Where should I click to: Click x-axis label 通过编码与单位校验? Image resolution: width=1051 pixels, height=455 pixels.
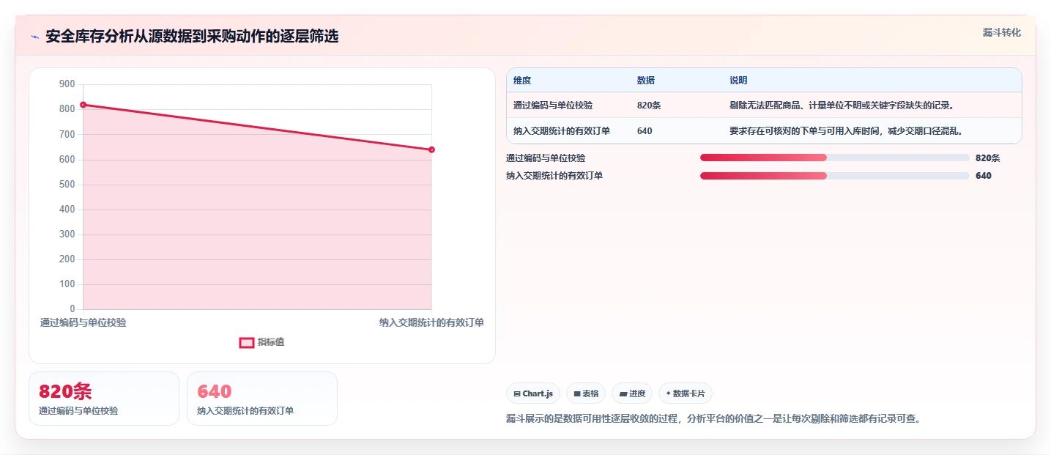click(x=83, y=322)
